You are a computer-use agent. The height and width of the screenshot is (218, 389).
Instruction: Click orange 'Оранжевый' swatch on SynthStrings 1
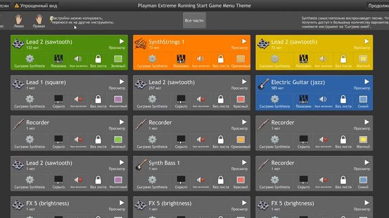(x=241, y=59)
